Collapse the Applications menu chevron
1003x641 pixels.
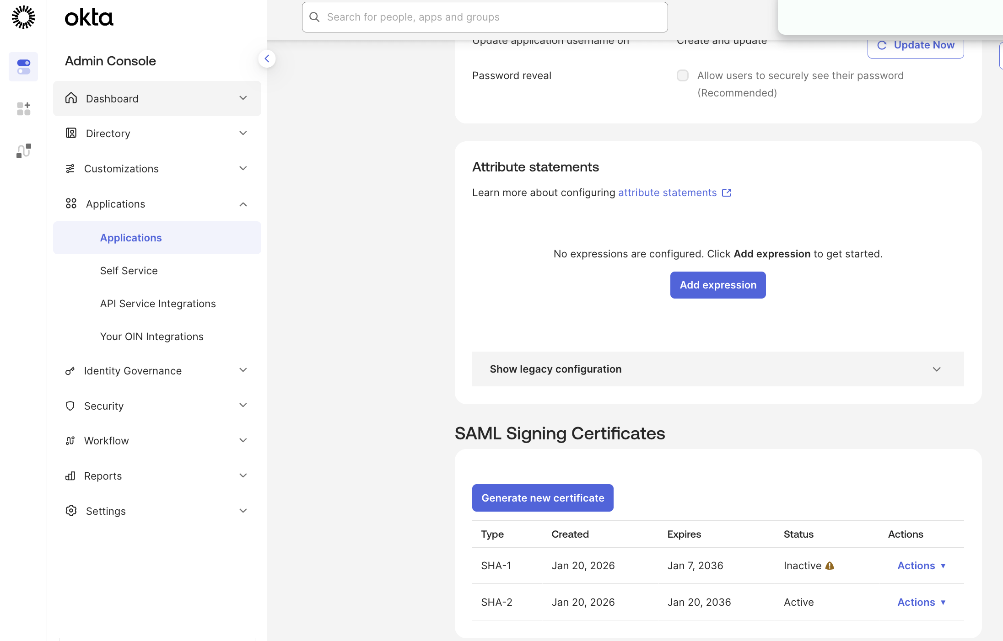tap(243, 204)
